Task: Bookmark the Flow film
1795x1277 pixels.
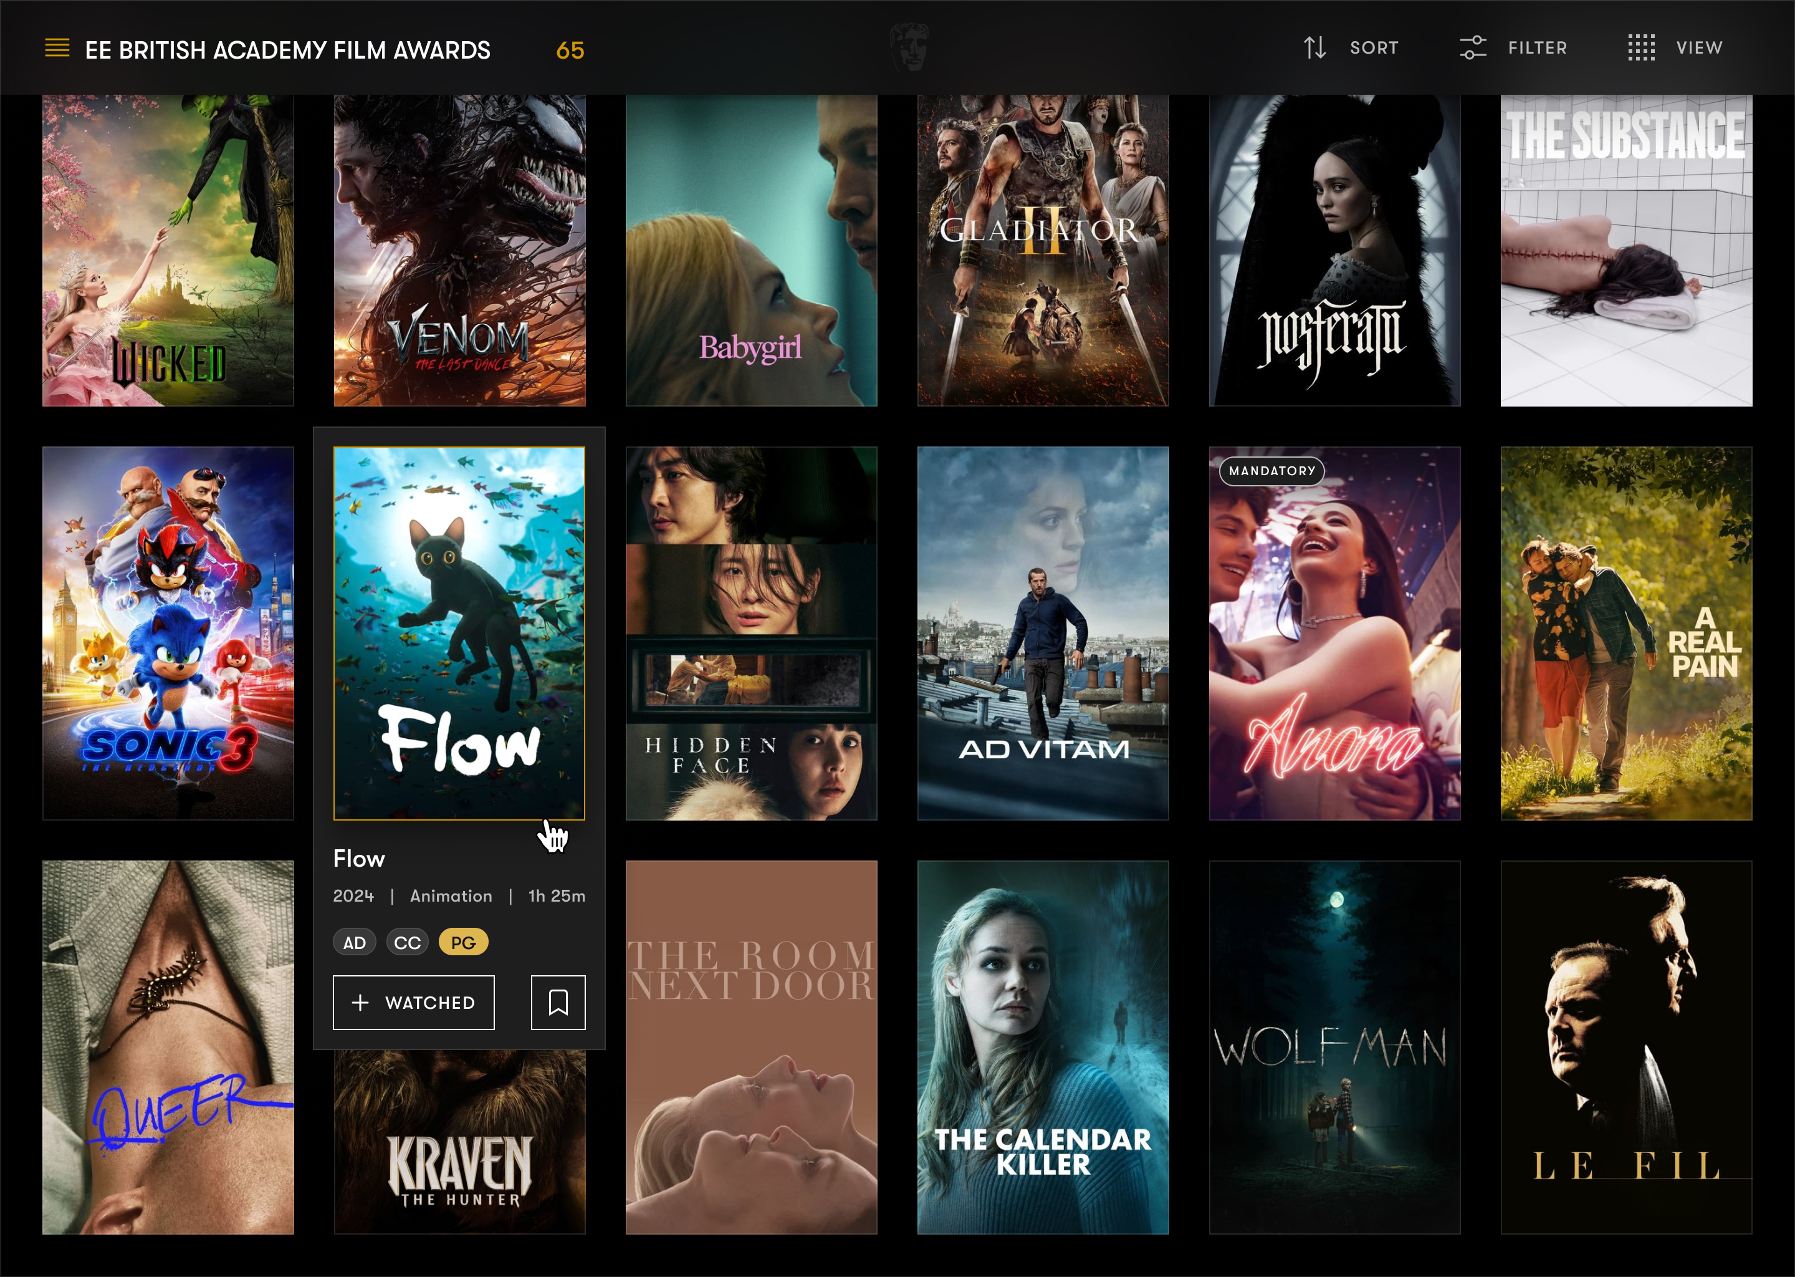Action: tap(558, 1003)
